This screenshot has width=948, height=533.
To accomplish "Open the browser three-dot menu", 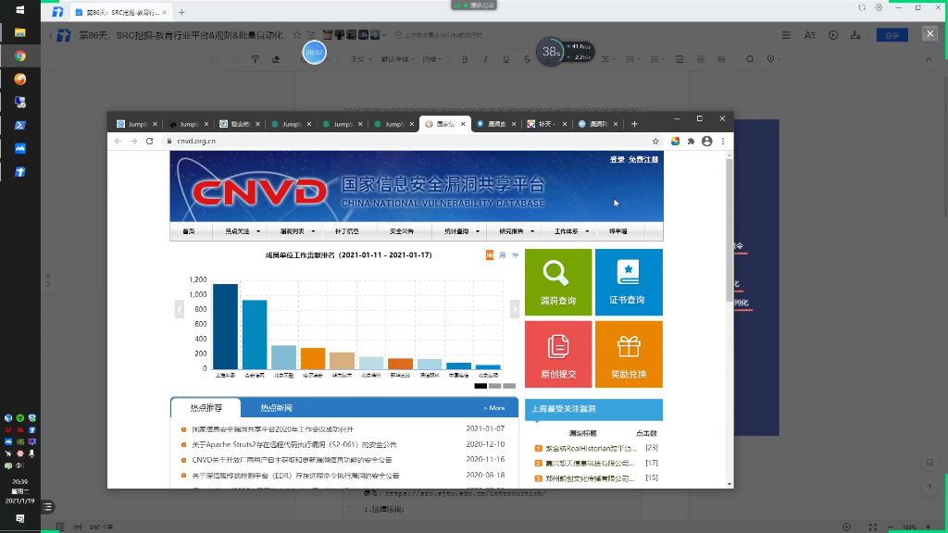I will click(x=723, y=141).
